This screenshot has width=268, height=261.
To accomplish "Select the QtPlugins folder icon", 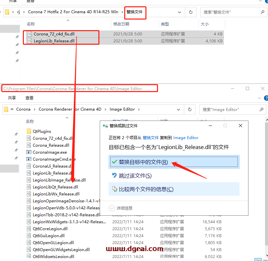I will coord(29,131).
